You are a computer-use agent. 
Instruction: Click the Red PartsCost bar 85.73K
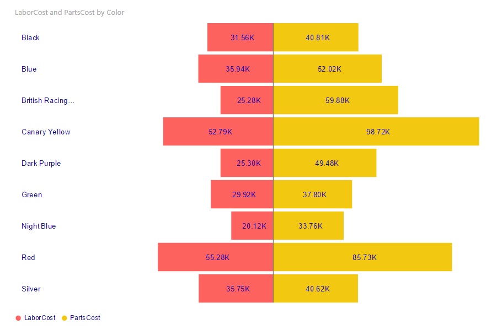[x=362, y=257]
